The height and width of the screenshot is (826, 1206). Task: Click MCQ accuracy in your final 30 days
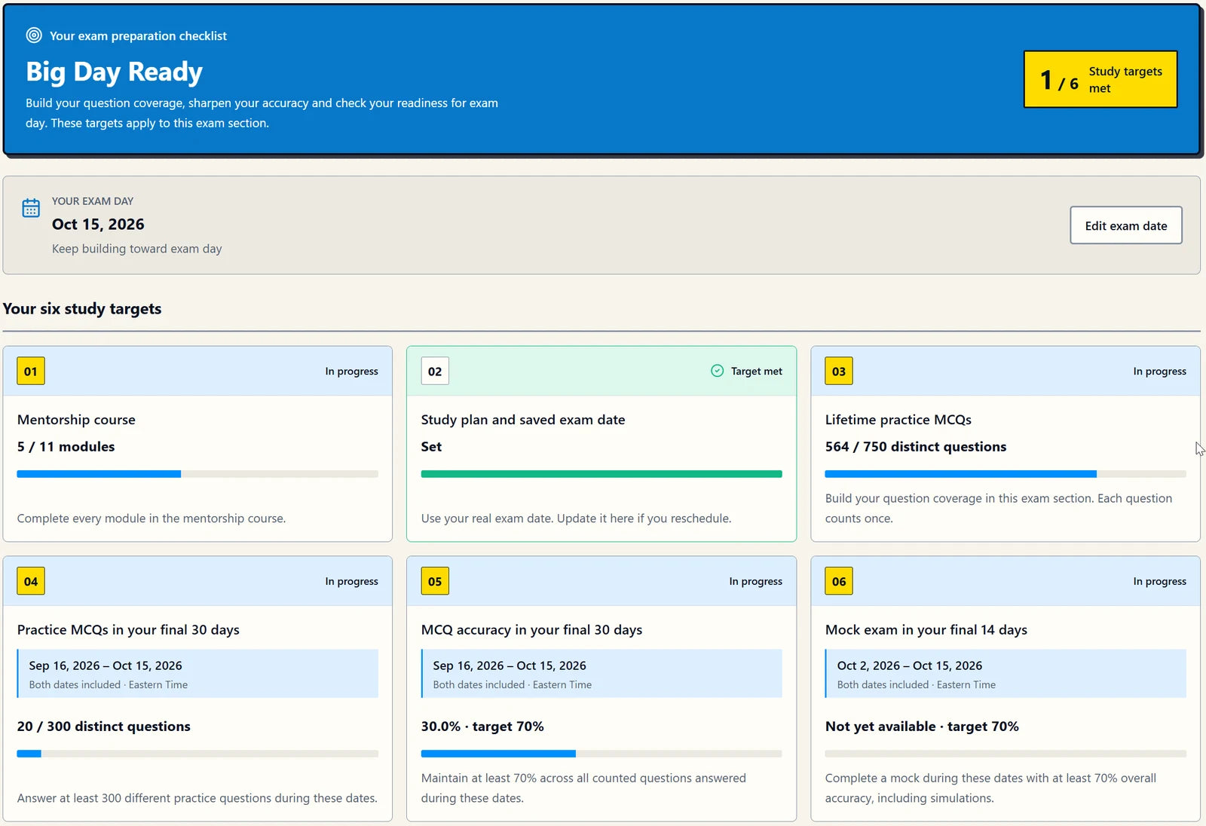[x=531, y=630]
